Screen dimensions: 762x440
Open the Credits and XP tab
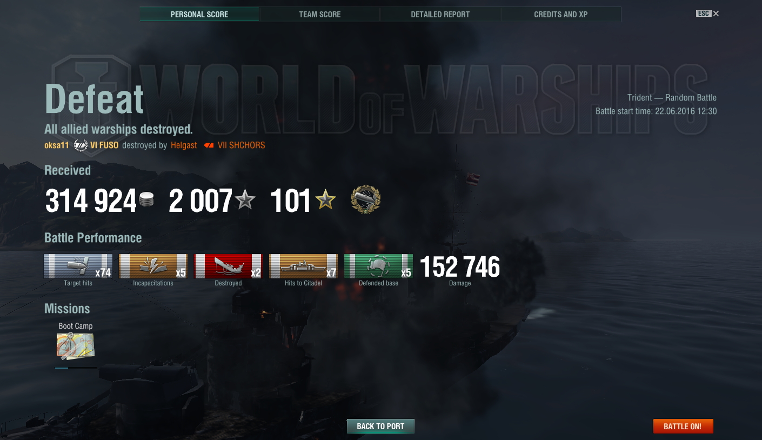click(x=561, y=15)
